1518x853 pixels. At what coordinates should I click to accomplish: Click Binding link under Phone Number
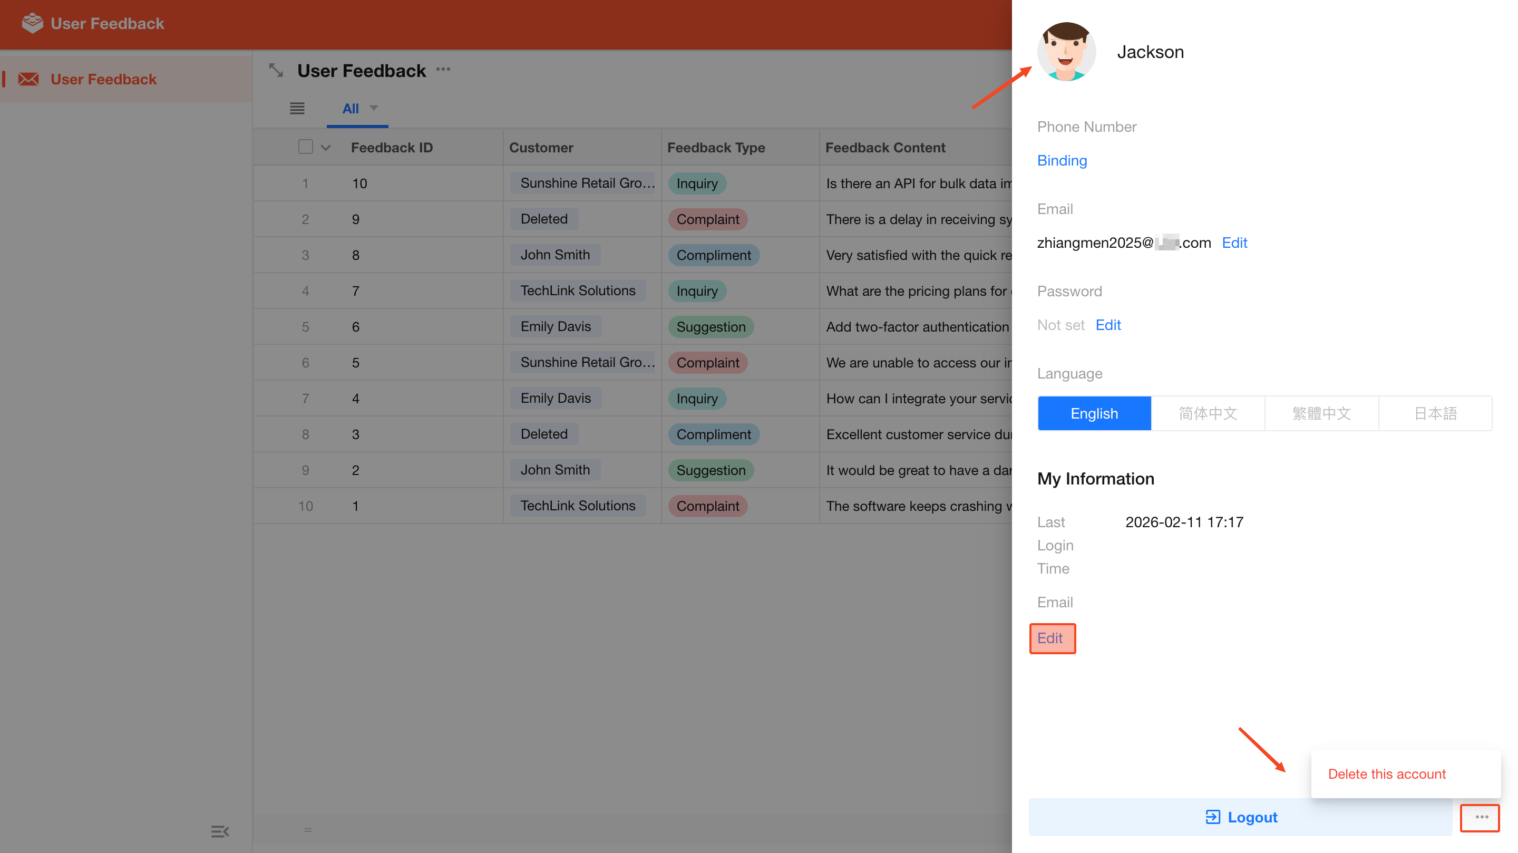tap(1062, 160)
